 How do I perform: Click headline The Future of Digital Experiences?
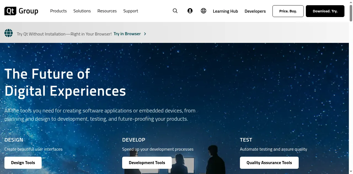tap(65, 82)
